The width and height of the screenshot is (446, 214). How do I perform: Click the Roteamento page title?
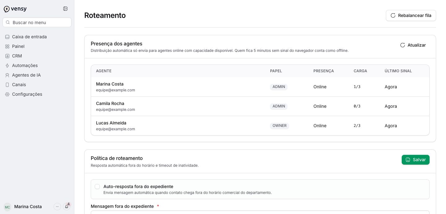tap(105, 15)
